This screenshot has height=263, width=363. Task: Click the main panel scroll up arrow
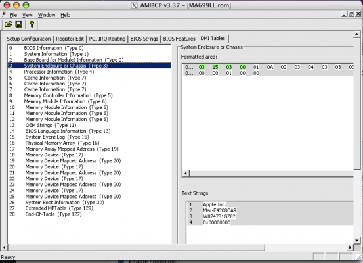356,34
